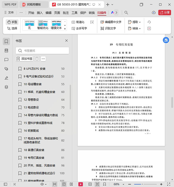The width and height of the screenshot is (174, 187).
Task: Open the comments sidebar panel icon
Action: click(6, 60)
